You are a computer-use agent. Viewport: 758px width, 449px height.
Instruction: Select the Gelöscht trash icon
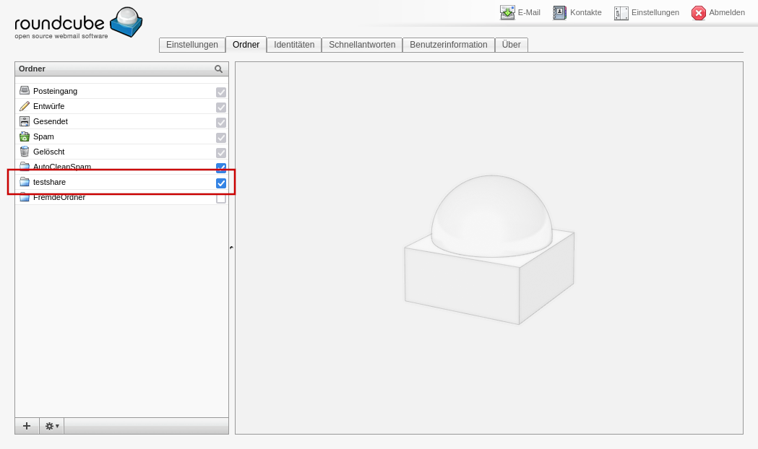(x=25, y=152)
